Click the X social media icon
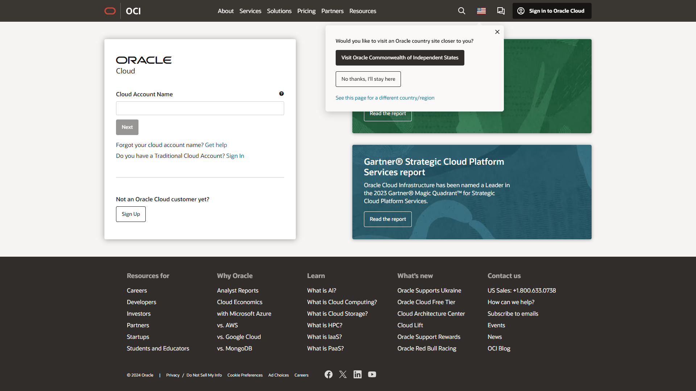 pos(343,374)
